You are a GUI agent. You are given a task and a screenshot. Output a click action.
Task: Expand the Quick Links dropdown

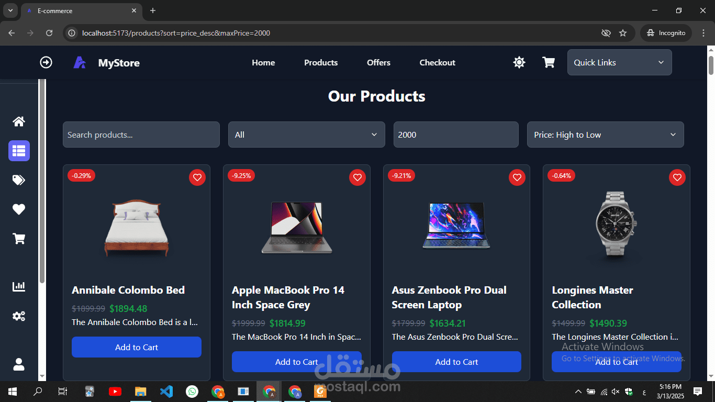(620, 62)
